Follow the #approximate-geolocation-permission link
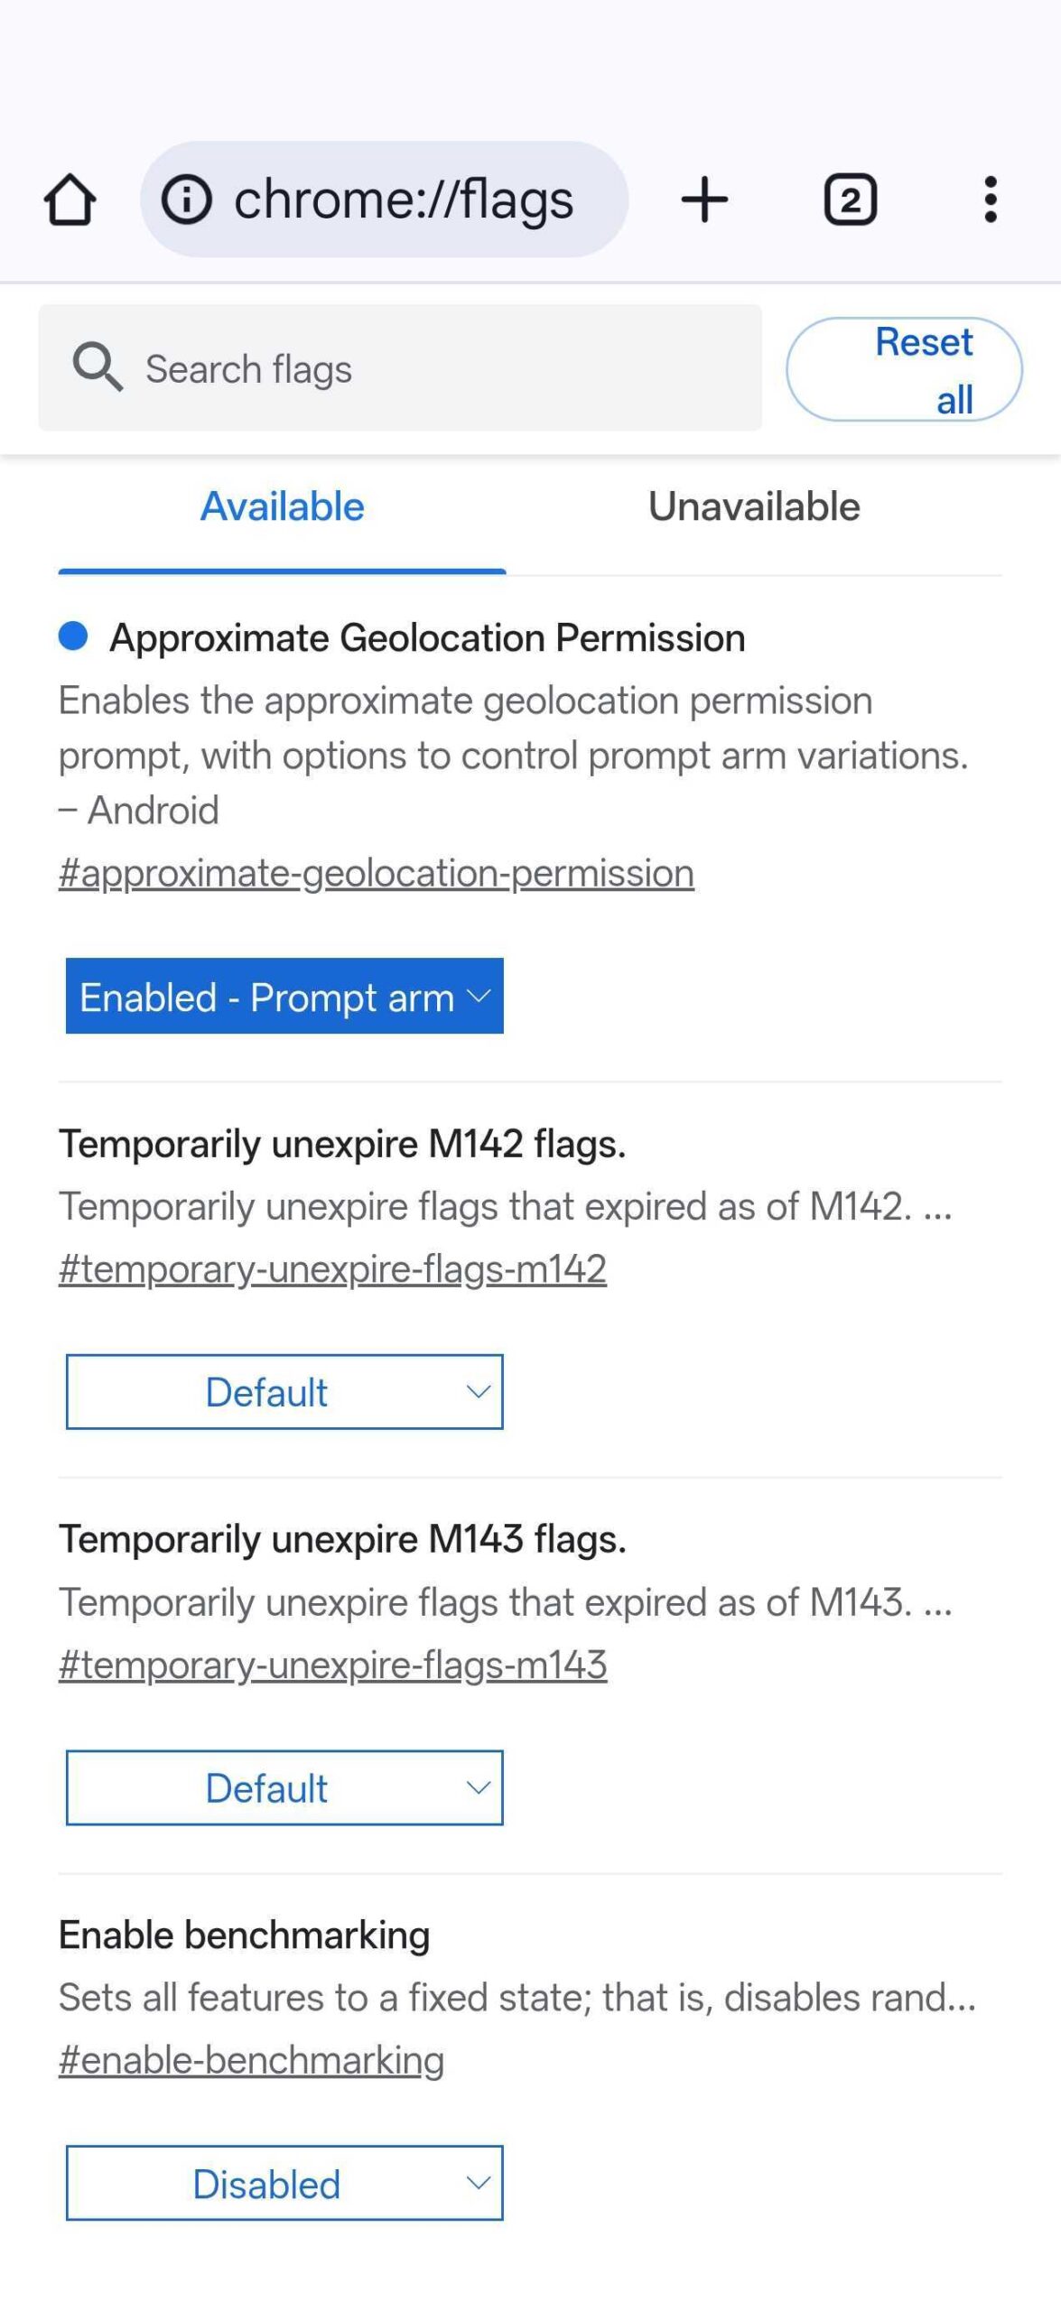This screenshot has height=2311, width=1061. 377,872
